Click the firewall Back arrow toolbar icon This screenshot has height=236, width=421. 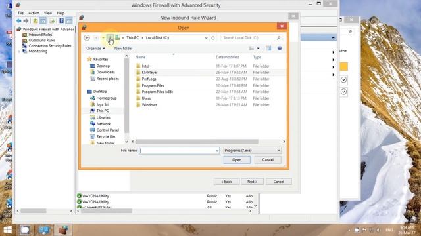19,20
